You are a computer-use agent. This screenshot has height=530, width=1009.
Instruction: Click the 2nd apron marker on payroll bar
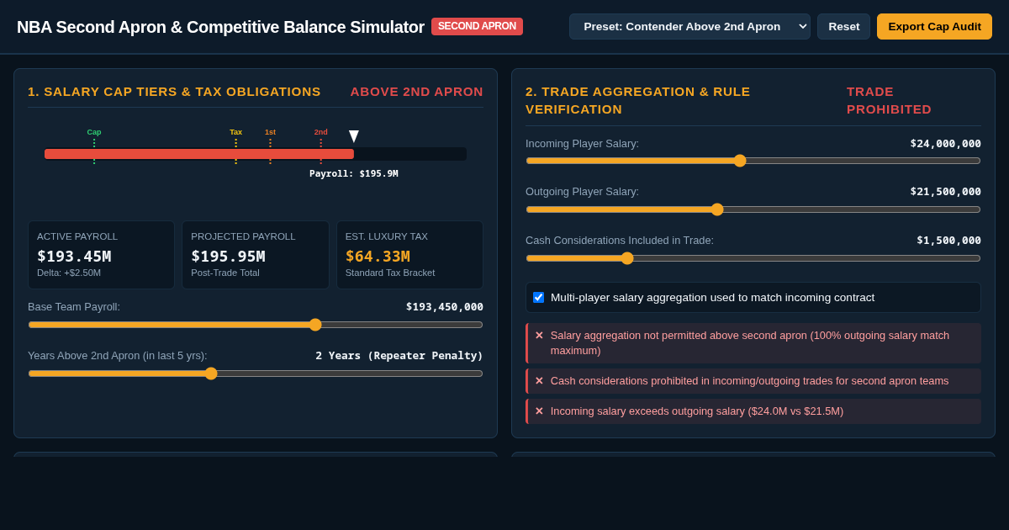321,146
